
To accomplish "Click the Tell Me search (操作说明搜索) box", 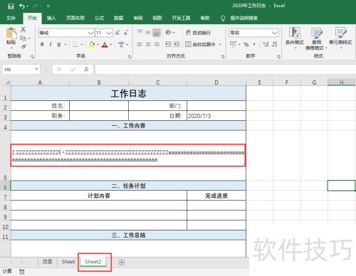I will 244,18.
